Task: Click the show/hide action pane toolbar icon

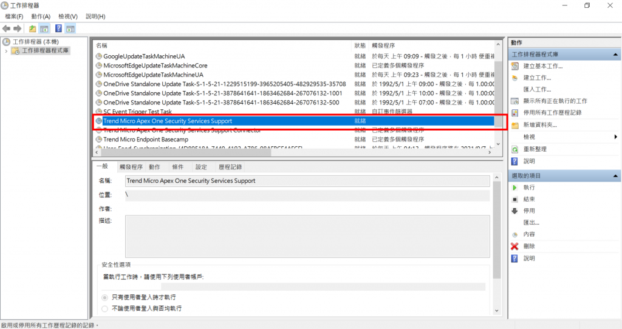Action: 70,29
